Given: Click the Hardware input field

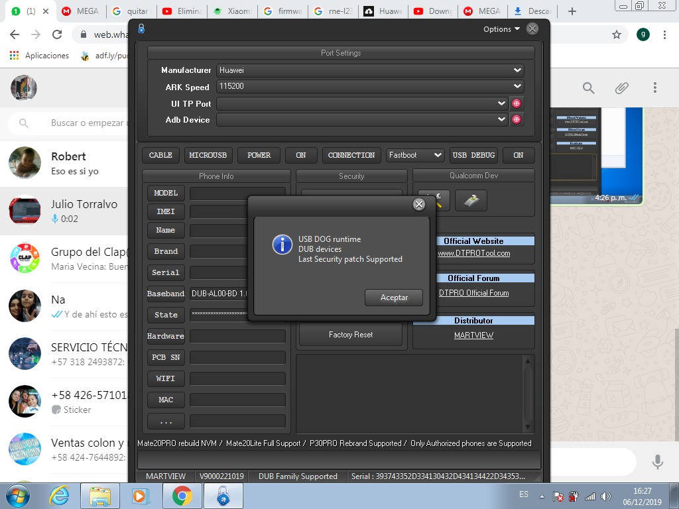Looking at the screenshot, I should click(x=237, y=336).
